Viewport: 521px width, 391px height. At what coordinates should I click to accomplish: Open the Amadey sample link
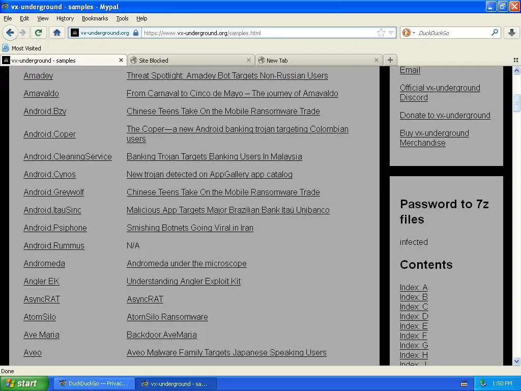tap(38, 75)
